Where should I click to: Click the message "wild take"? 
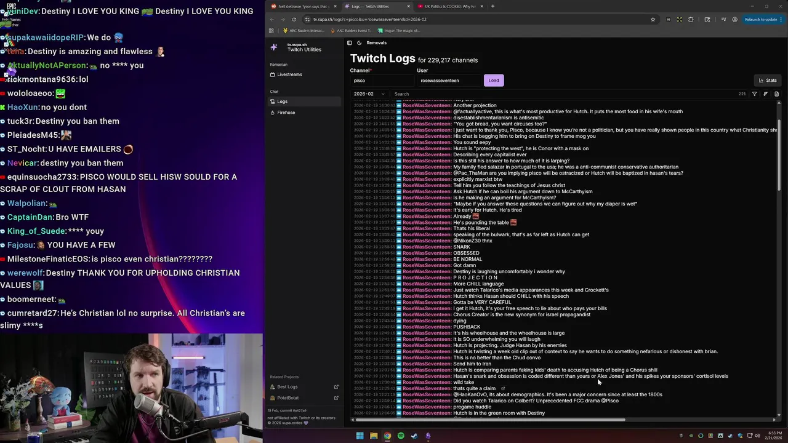[464, 382]
